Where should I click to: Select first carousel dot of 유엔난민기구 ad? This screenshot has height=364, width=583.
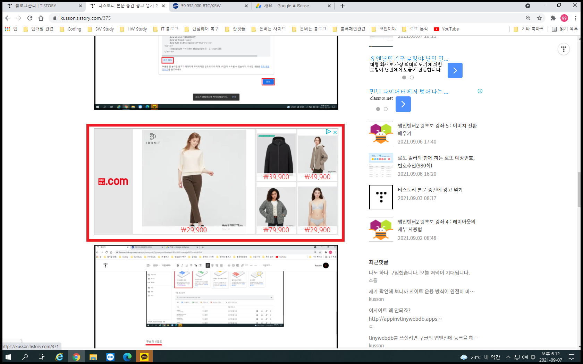click(x=404, y=78)
